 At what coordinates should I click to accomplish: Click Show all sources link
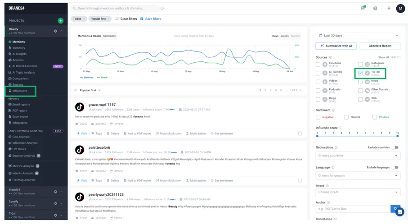coord(384,57)
